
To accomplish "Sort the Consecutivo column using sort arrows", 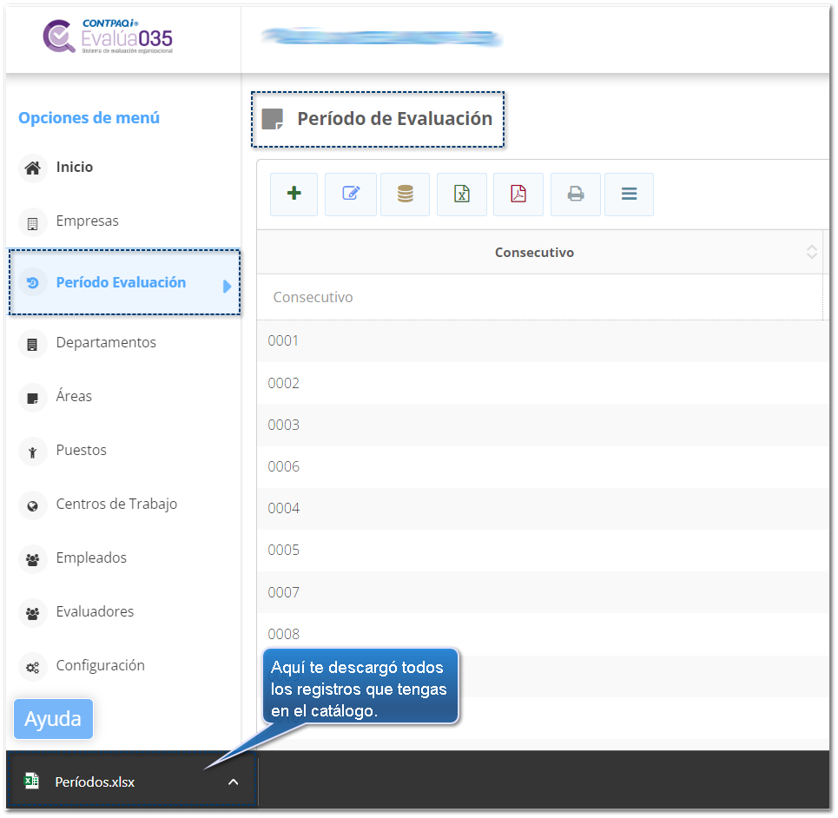I will click(811, 252).
